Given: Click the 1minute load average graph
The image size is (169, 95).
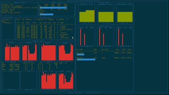Looking at the screenshot, I should coord(87,13).
